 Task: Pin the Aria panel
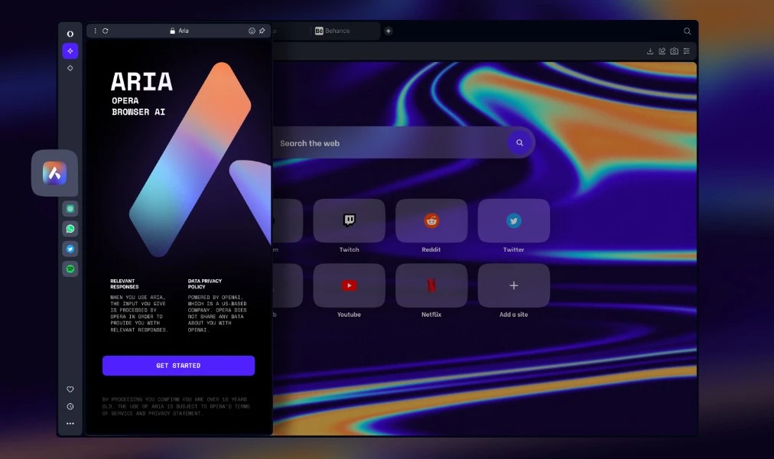[x=262, y=31]
